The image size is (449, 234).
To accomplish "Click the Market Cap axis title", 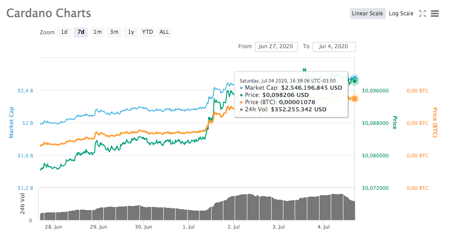I will (x=11, y=123).
